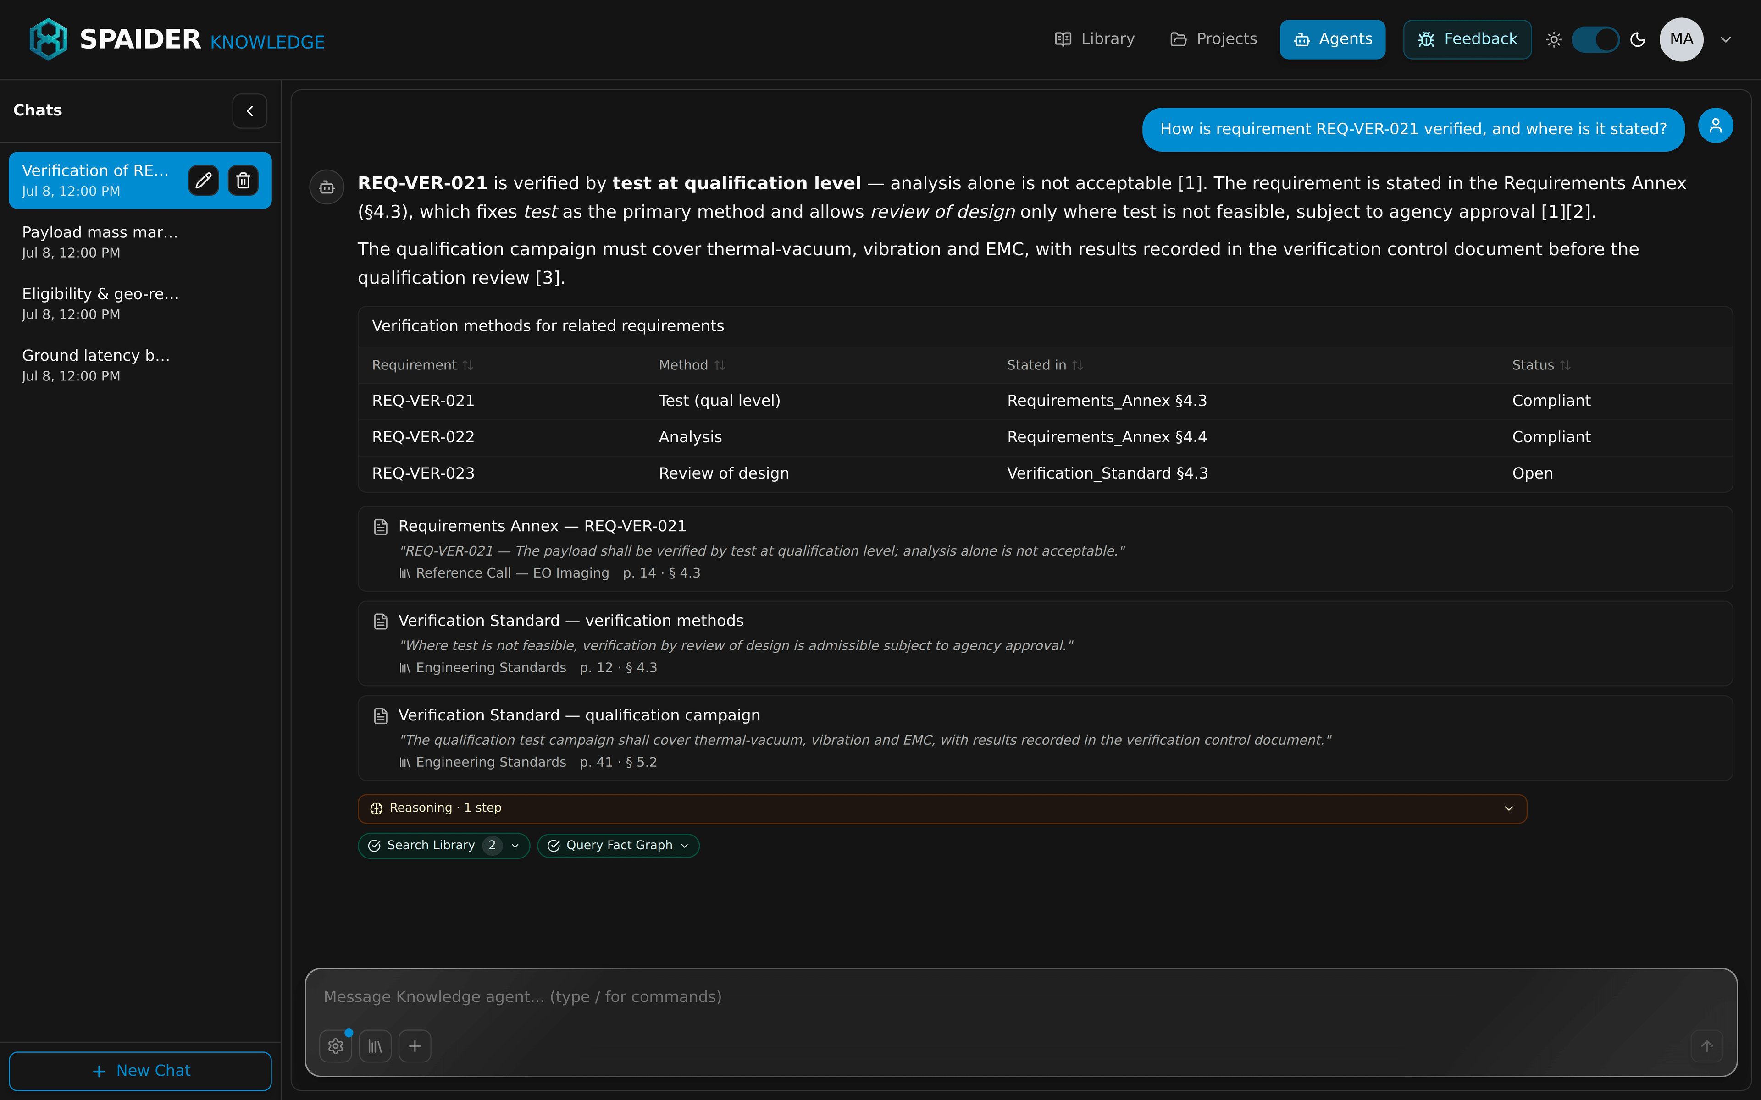
Task: Click the REQ-VER-023 table cell
Action: pos(423,473)
